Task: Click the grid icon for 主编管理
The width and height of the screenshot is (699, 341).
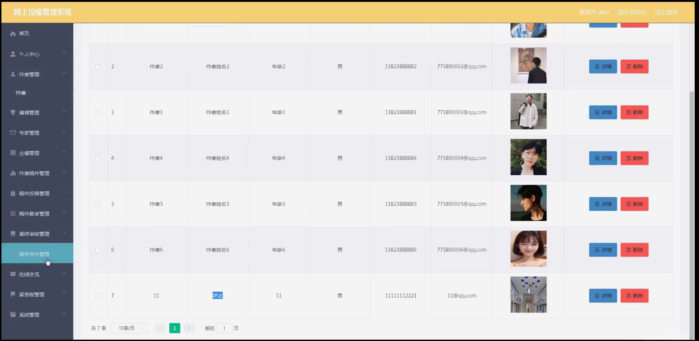Action: coord(13,153)
